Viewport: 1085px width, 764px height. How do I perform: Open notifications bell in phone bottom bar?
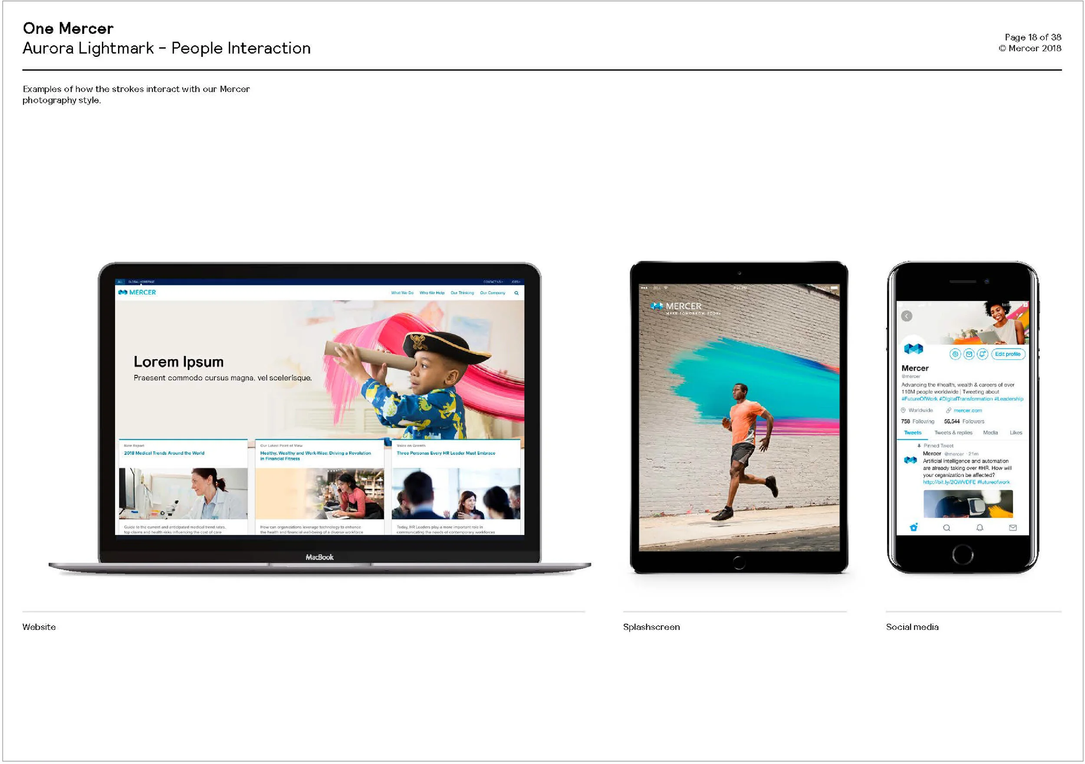pyautogui.click(x=980, y=528)
